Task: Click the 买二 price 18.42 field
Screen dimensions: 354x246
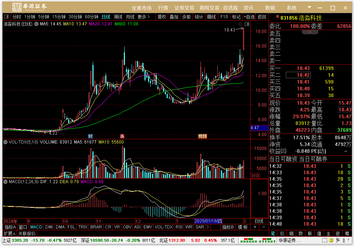Action: [298, 75]
